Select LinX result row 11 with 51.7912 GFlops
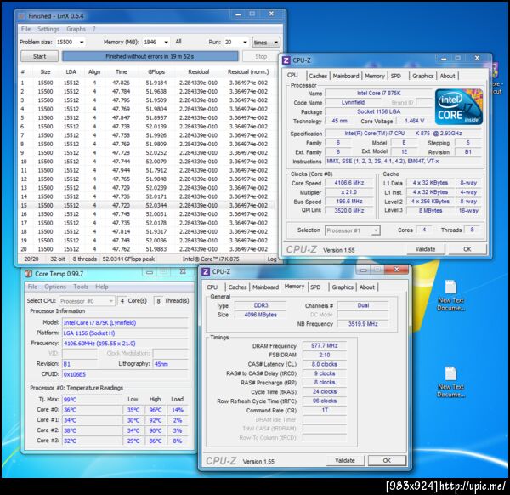Image resolution: width=510 pixels, height=495 pixels. [146, 170]
